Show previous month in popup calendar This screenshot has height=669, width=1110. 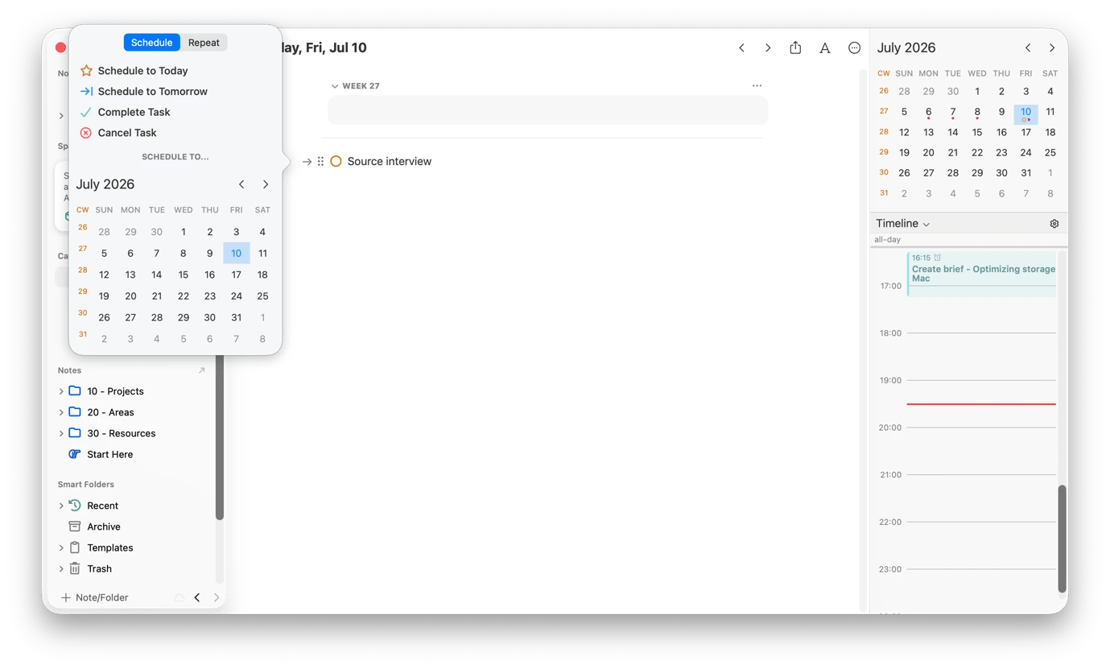coord(241,184)
